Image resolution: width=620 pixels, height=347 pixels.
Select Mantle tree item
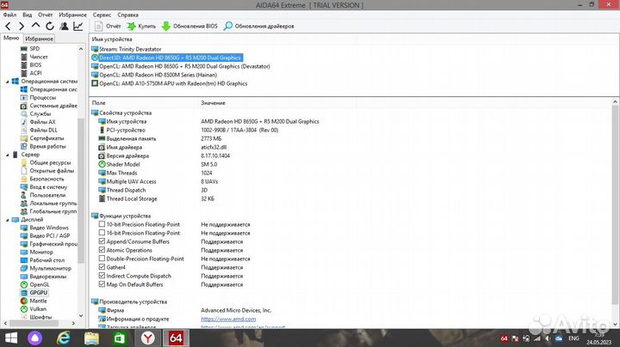pos(39,301)
